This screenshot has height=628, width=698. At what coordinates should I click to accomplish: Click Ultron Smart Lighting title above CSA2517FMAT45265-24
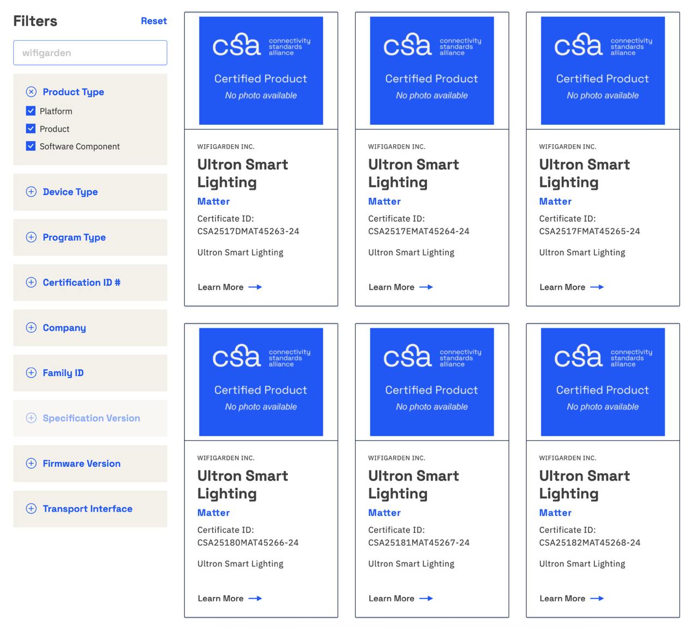(x=585, y=173)
